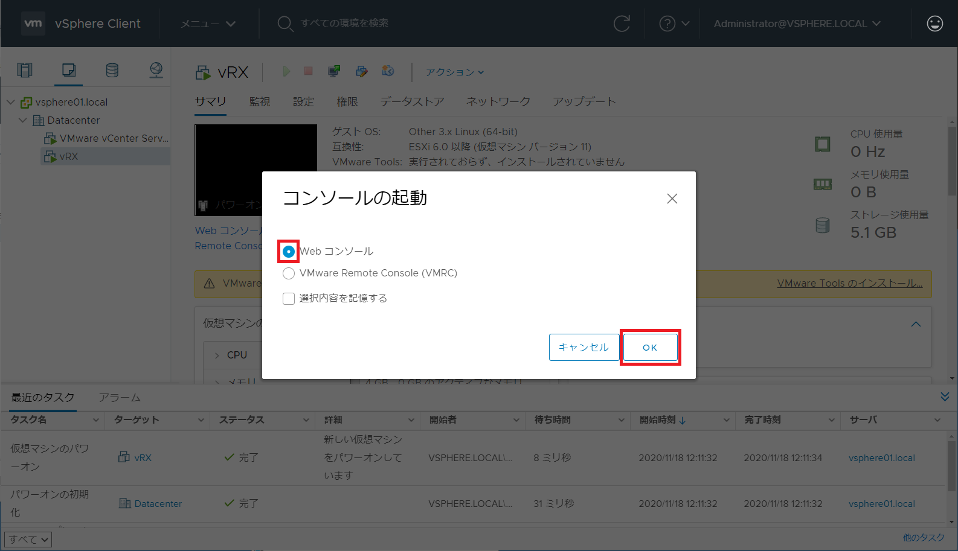Open the アクション dropdown
This screenshot has width=958, height=551.
click(x=455, y=72)
